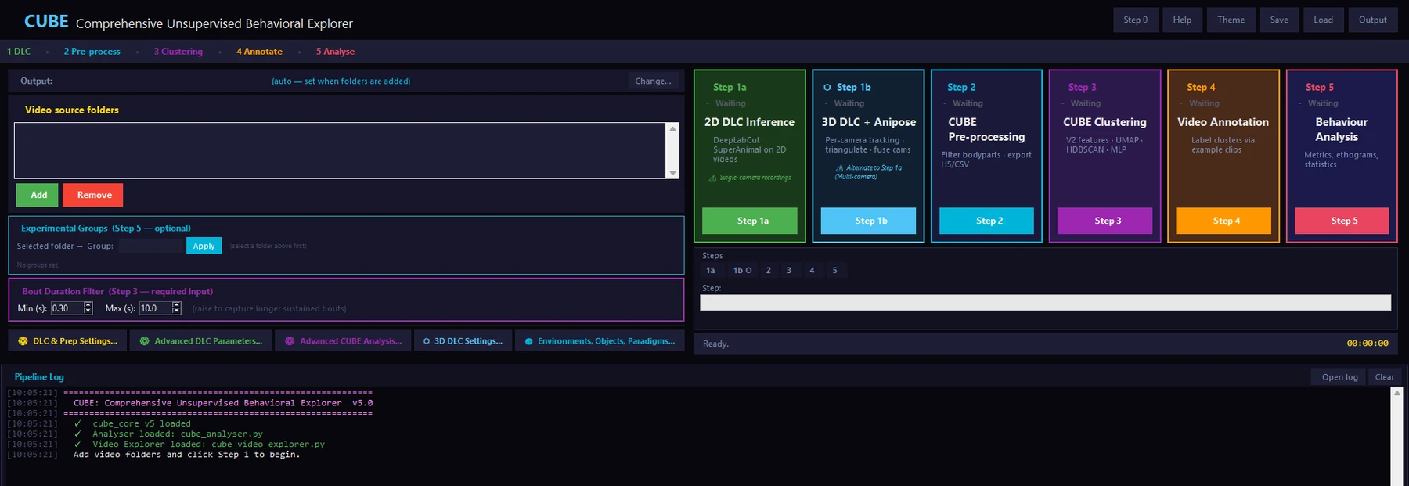Switch to the 1 DLC tab

click(19, 52)
